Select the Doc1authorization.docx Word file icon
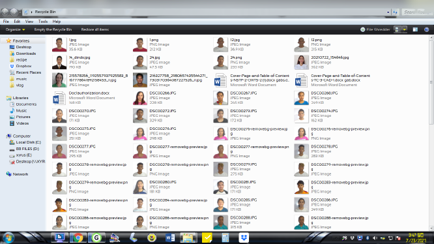This screenshot has height=244, width=434. pos(59,98)
